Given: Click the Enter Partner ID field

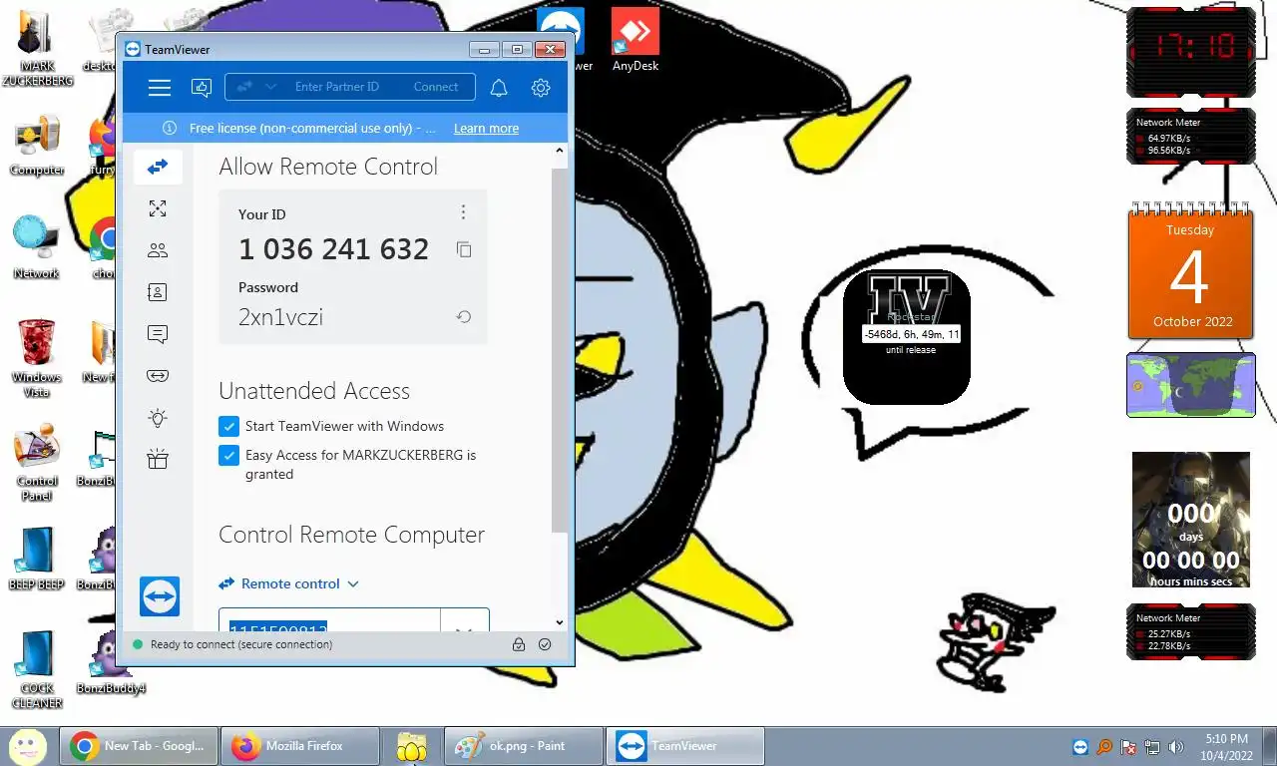Looking at the screenshot, I should coord(337,87).
